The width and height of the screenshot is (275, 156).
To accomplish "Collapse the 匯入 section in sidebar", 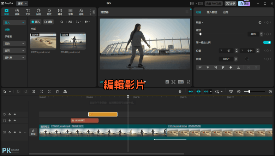I will [x=14, y=23].
